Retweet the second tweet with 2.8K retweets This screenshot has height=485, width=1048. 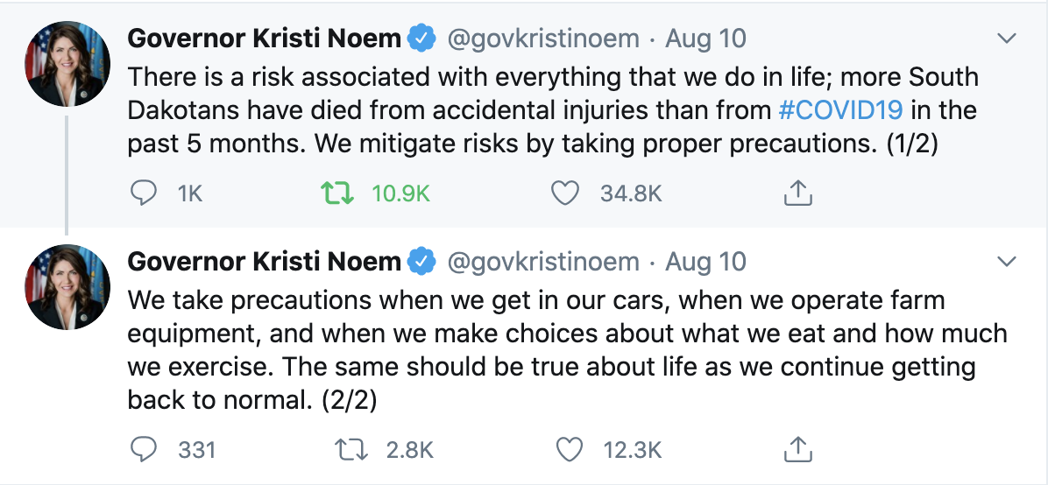(351, 450)
